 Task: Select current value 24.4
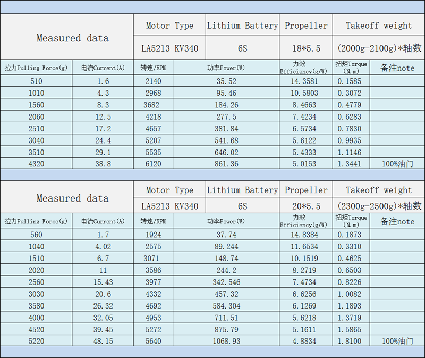pos(103,140)
